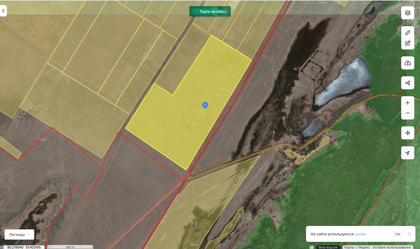
Task: Open the info circle icon at bottom
Action: 312,247
